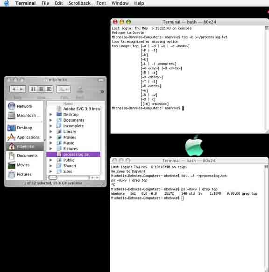269x272 pixels.
Task: Select mbehnke home in Finder sidebar
Action: [x=25, y=147]
